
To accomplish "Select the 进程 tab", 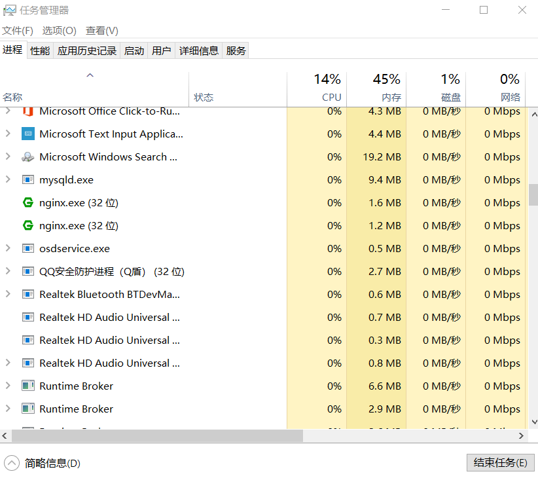I will point(12,50).
